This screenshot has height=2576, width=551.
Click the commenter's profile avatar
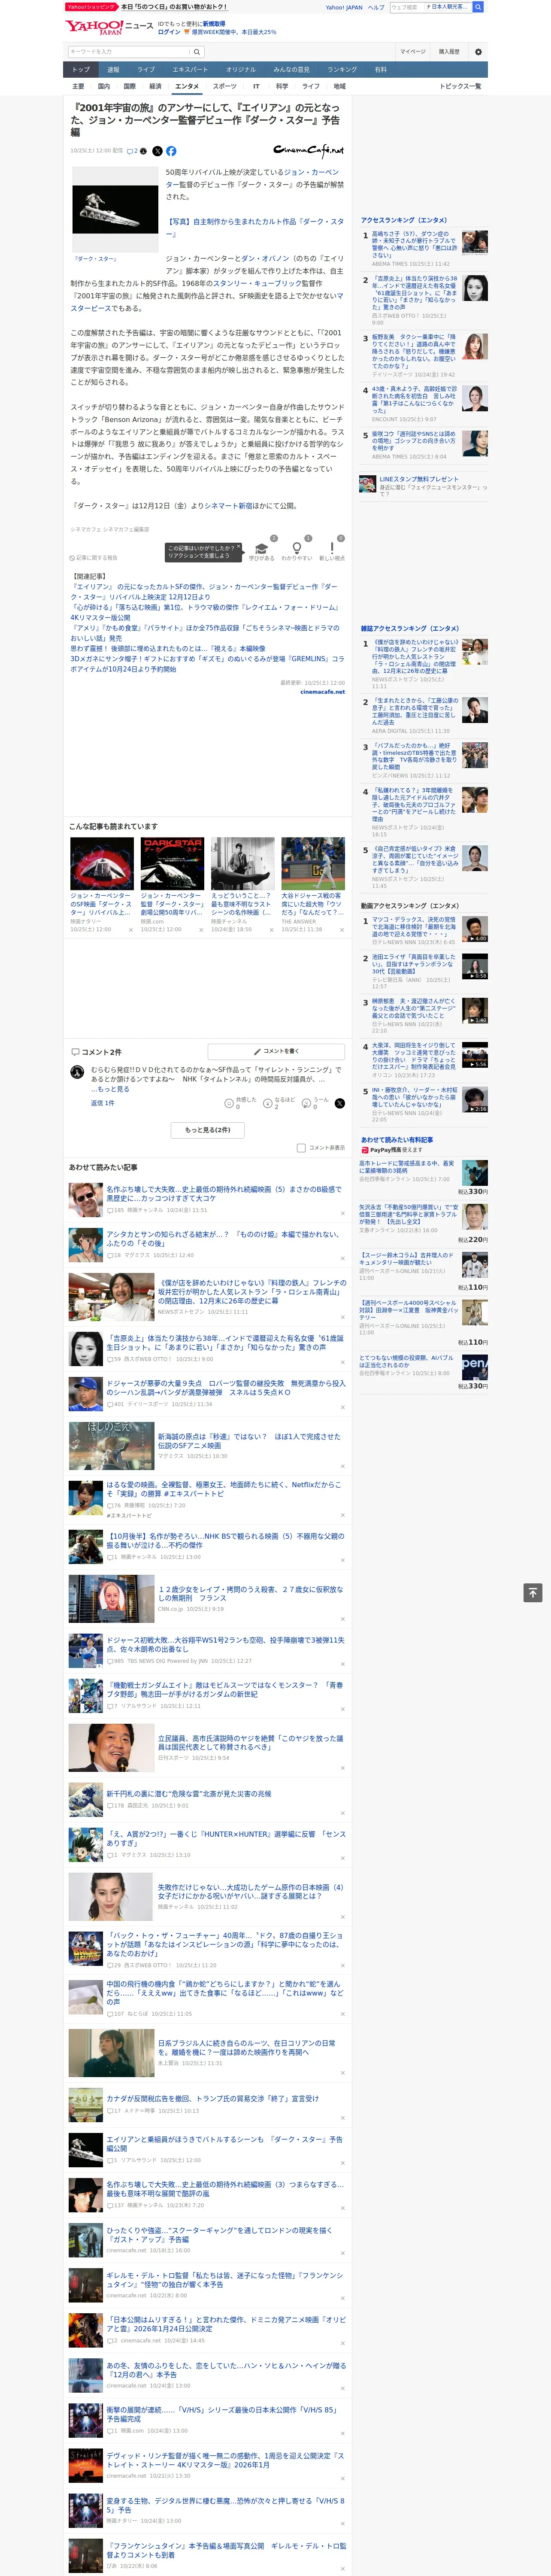[77, 1072]
